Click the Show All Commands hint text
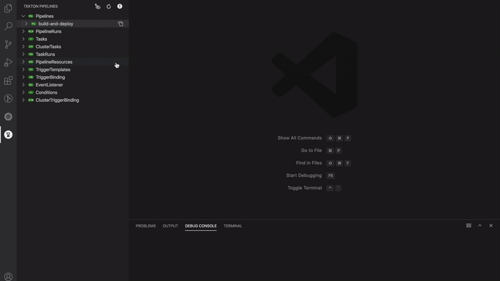This screenshot has height=281, width=500. click(x=299, y=138)
